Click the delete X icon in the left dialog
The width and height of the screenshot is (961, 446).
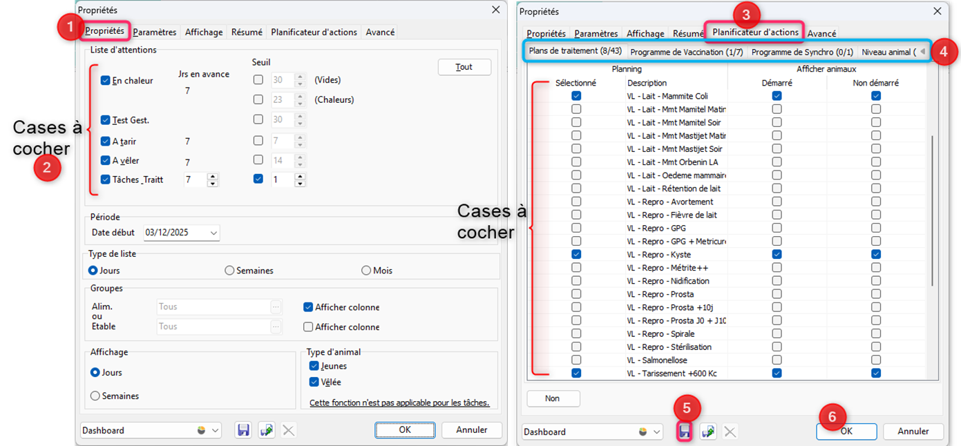[289, 430]
